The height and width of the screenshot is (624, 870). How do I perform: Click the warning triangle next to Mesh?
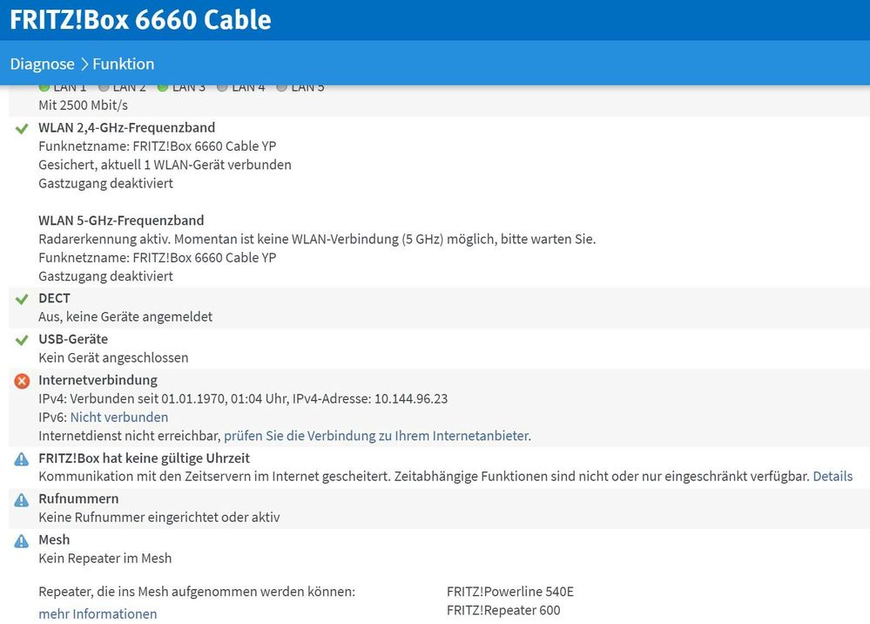pos(22,540)
